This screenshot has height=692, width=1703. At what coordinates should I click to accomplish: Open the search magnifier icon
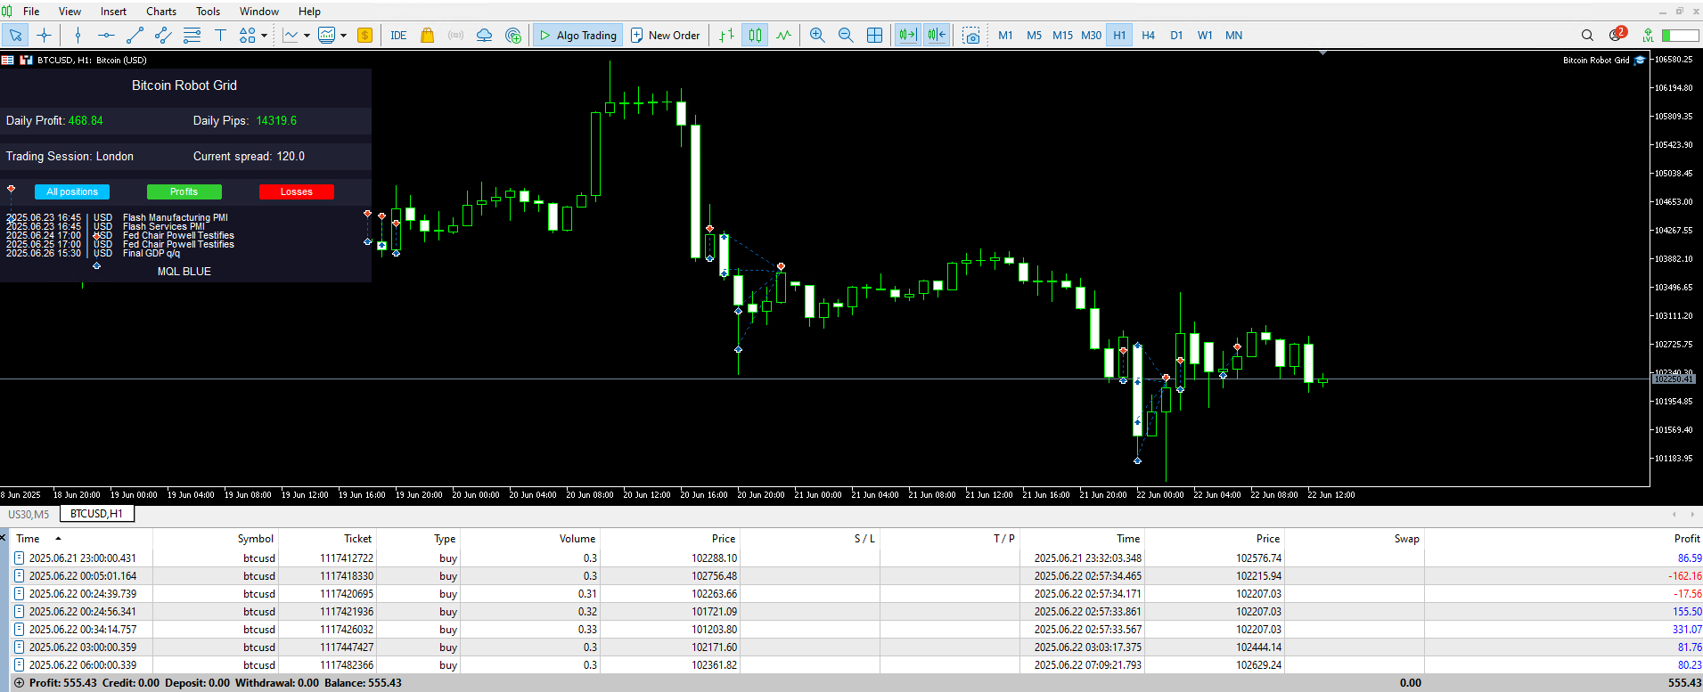pos(1587,36)
